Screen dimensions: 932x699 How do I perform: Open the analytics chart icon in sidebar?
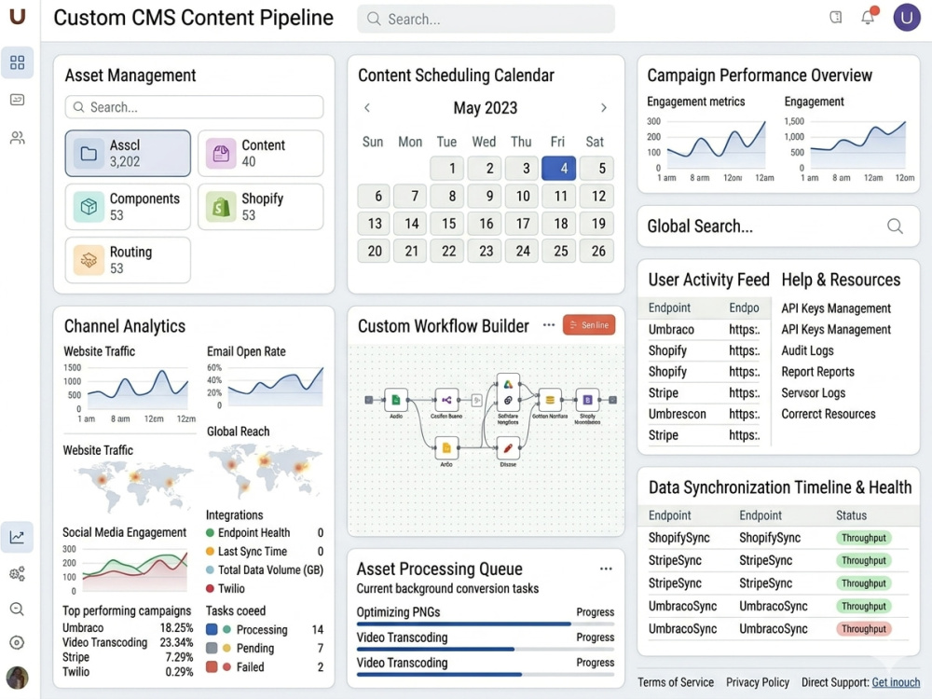click(17, 538)
